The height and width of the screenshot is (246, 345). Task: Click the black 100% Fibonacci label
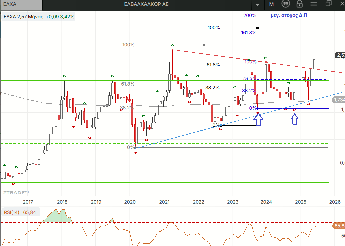(214, 28)
